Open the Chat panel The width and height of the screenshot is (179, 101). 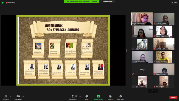pyautogui.click(x=87, y=97)
